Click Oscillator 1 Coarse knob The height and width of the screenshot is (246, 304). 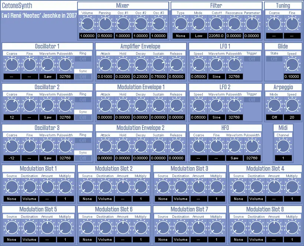point(12,64)
